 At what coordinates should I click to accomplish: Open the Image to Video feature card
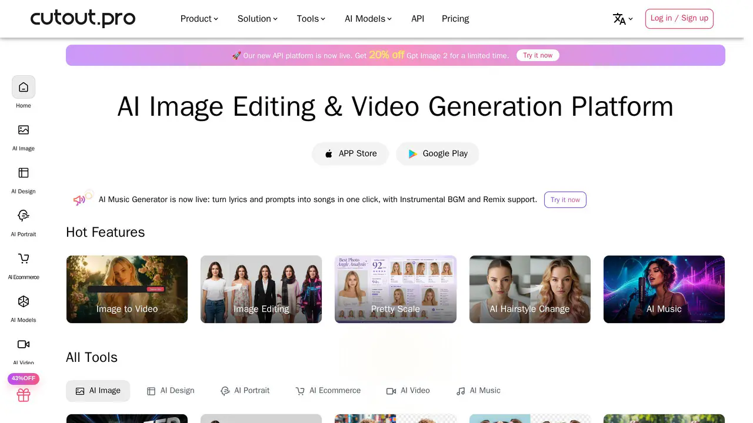point(127,289)
